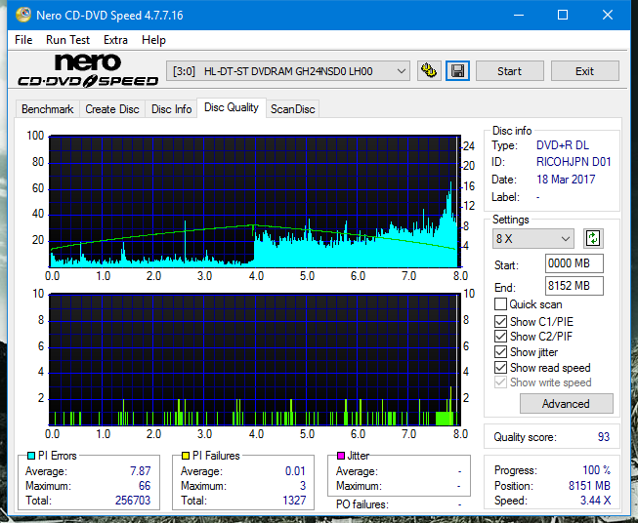Click PI Errors total 256703
This screenshot has height=523, width=638.
[x=133, y=501]
